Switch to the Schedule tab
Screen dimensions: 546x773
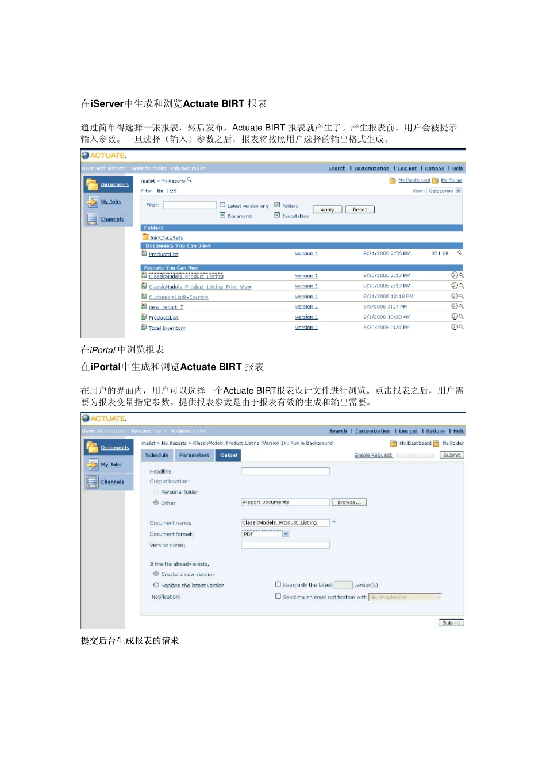point(157,455)
